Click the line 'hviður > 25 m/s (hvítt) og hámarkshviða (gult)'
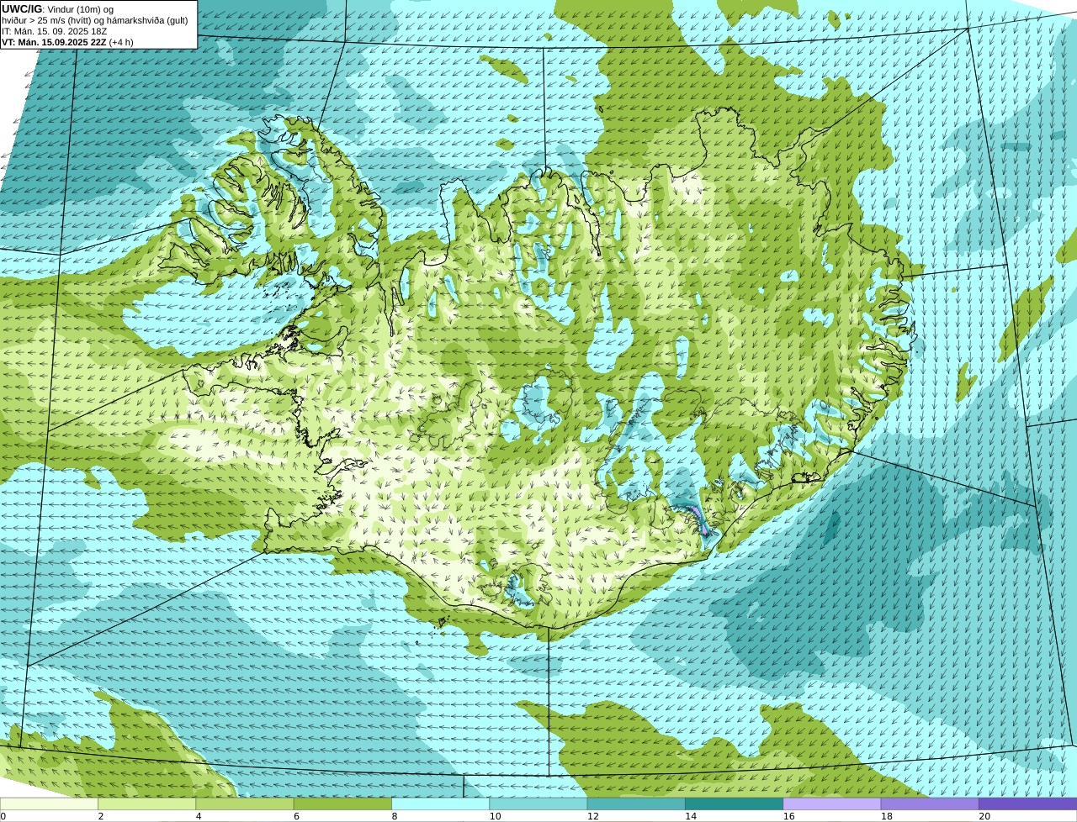The width and height of the screenshot is (1077, 822). [x=95, y=20]
